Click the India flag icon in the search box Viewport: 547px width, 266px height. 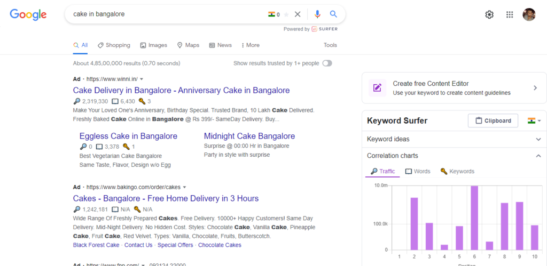tap(271, 14)
